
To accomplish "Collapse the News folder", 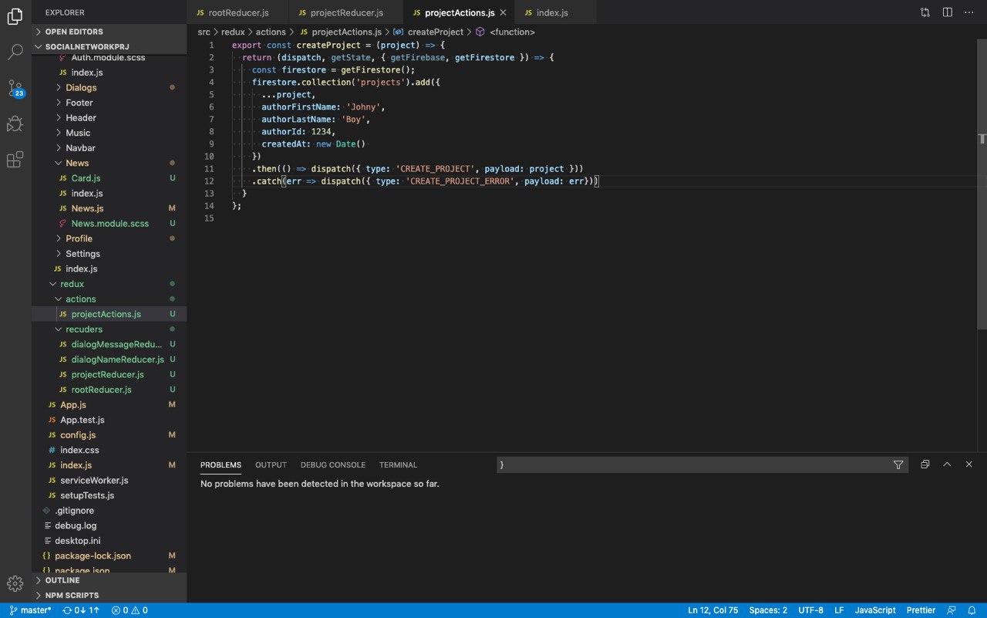I will [77, 163].
